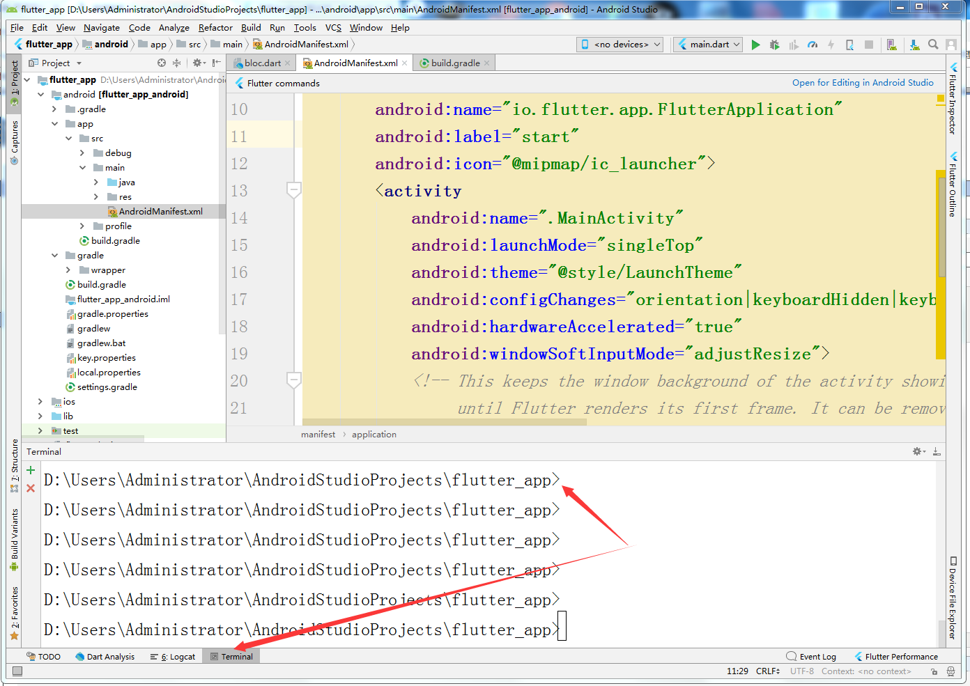Screen dimensions: 970x686
Task: Open the Build Variants side panel
Action: point(14,540)
